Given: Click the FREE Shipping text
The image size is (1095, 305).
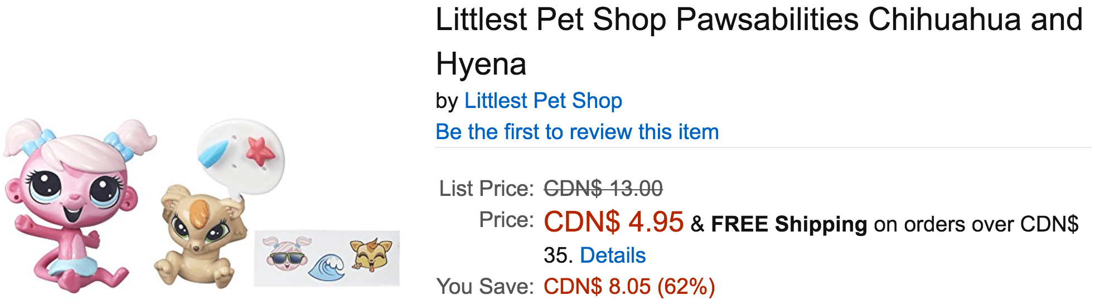Looking at the screenshot, I should pyautogui.click(x=789, y=224).
